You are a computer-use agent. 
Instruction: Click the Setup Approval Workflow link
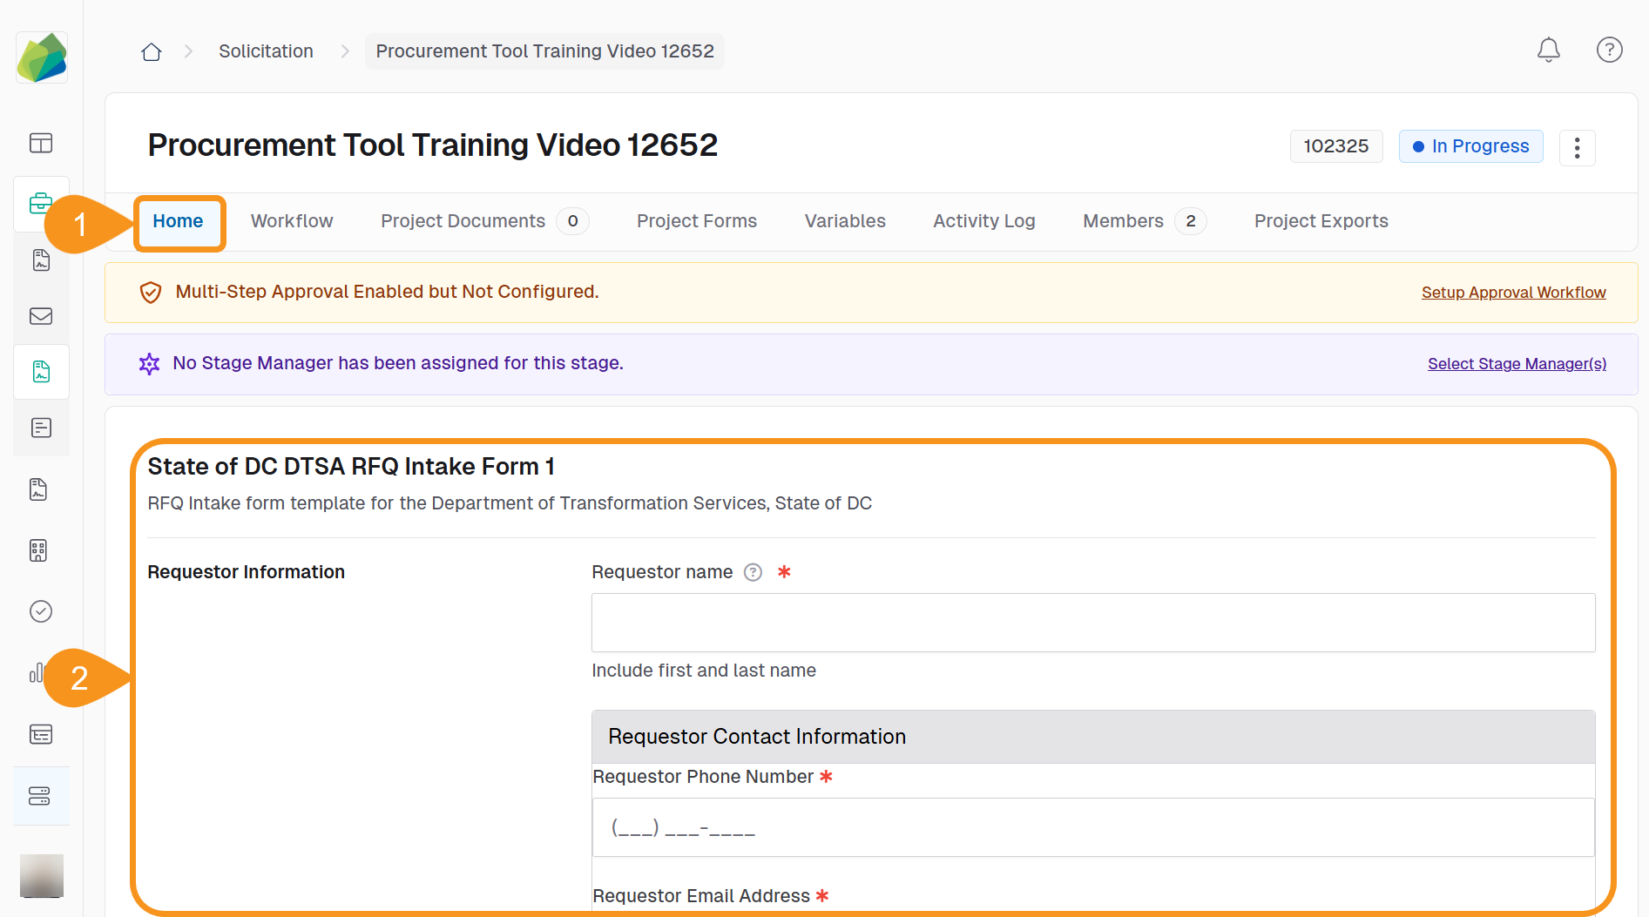click(1513, 293)
